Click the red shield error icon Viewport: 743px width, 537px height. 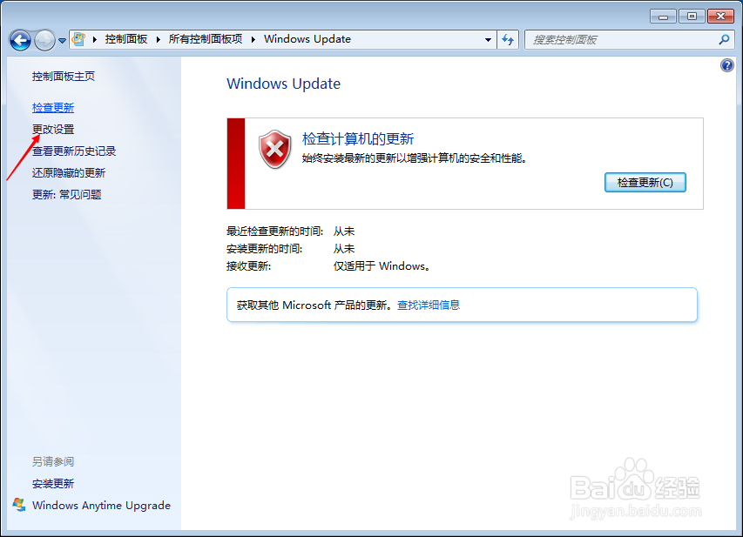(x=275, y=149)
